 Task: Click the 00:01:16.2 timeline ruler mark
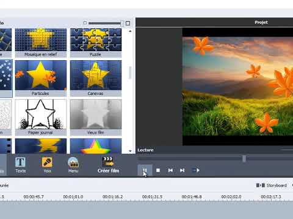(x=112, y=197)
